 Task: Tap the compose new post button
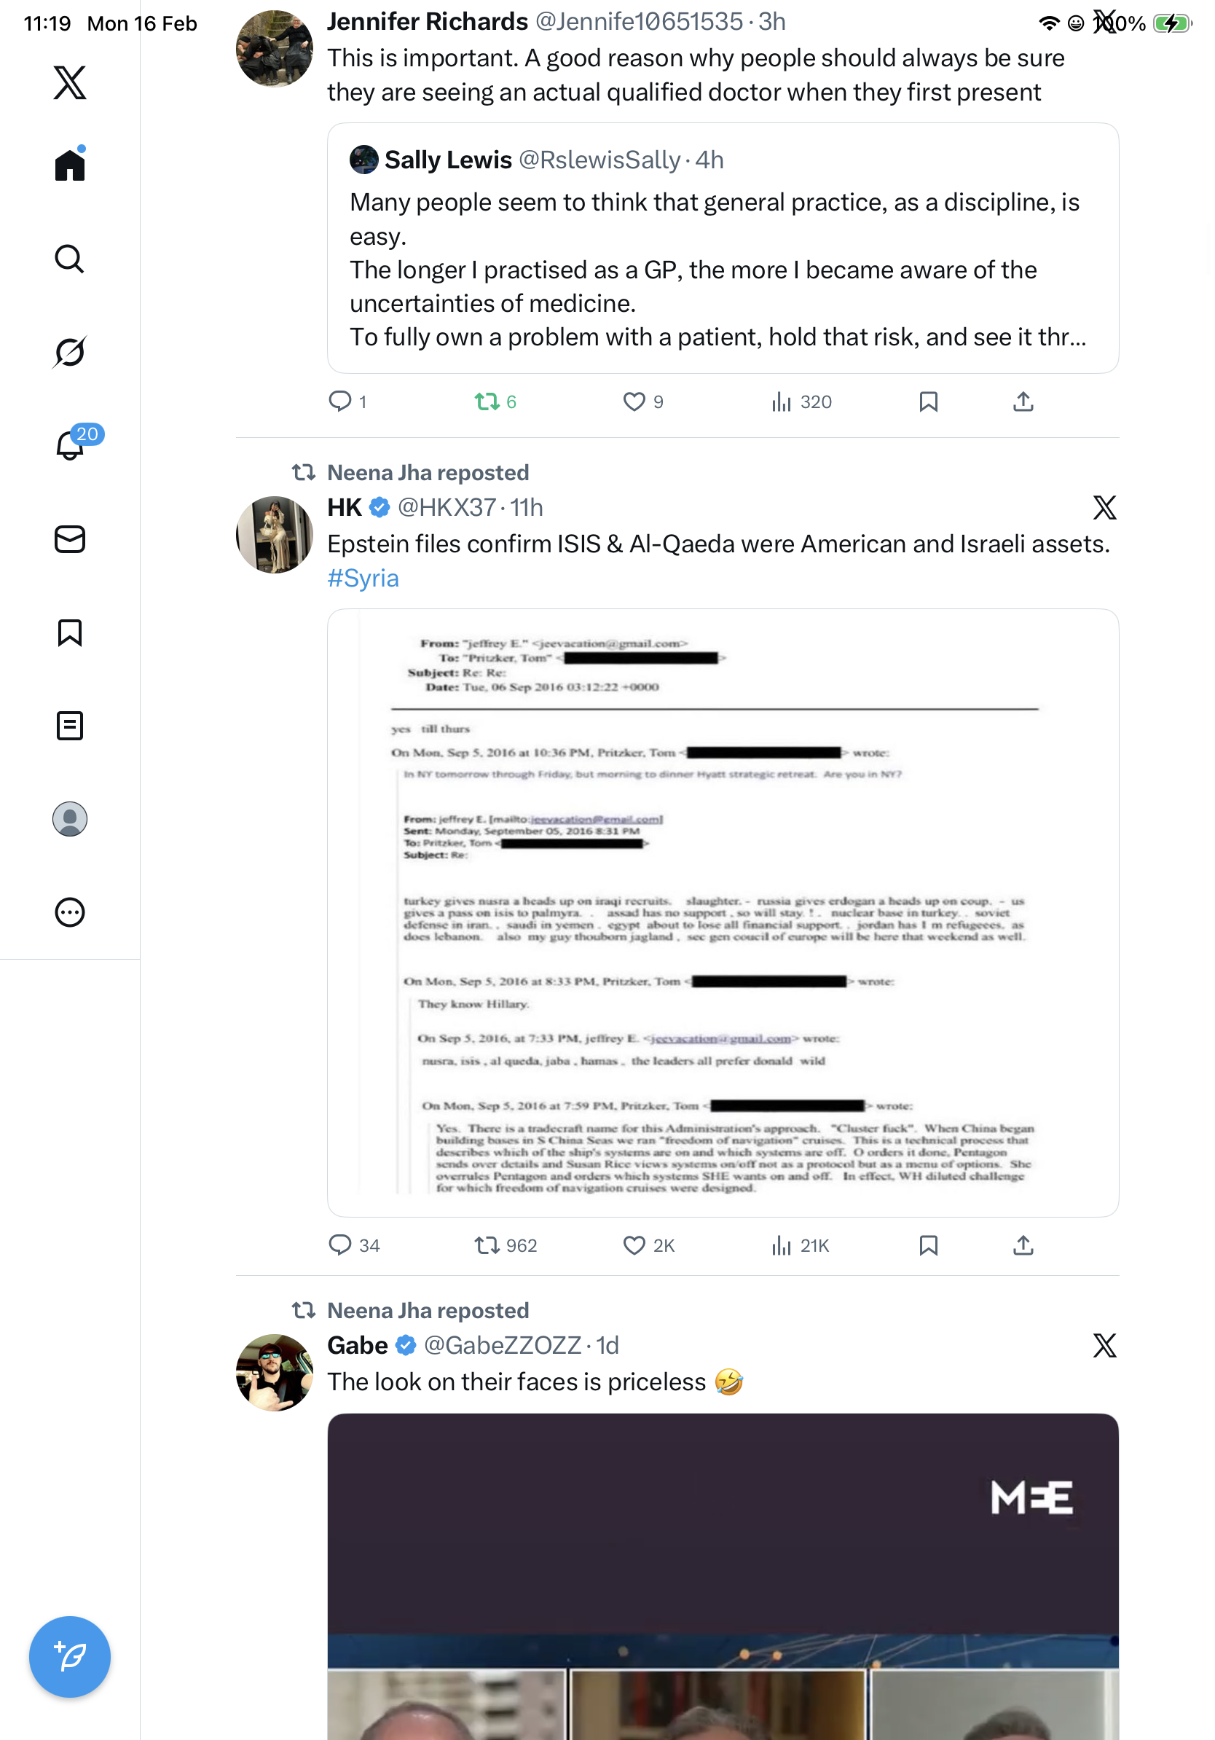(70, 1657)
